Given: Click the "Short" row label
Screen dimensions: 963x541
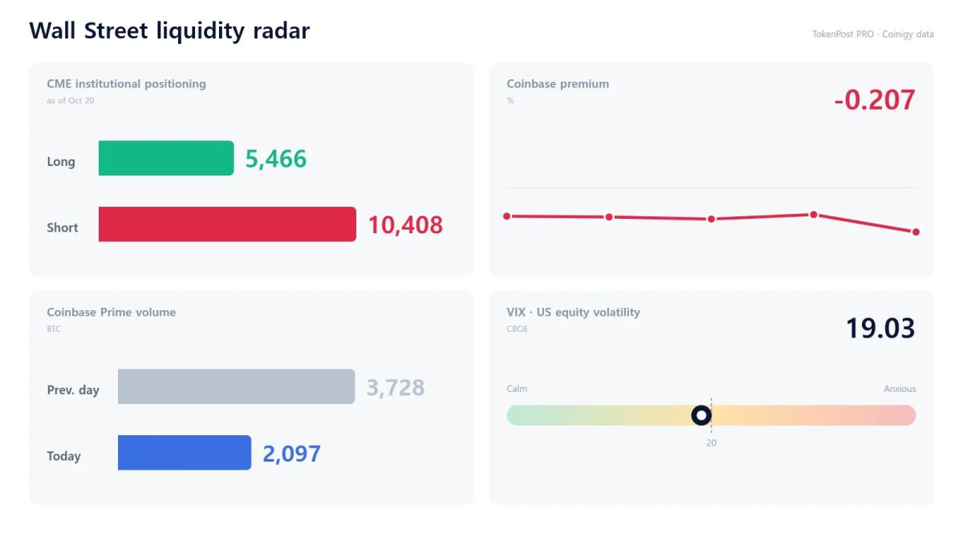Looking at the screenshot, I should coord(63,228).
